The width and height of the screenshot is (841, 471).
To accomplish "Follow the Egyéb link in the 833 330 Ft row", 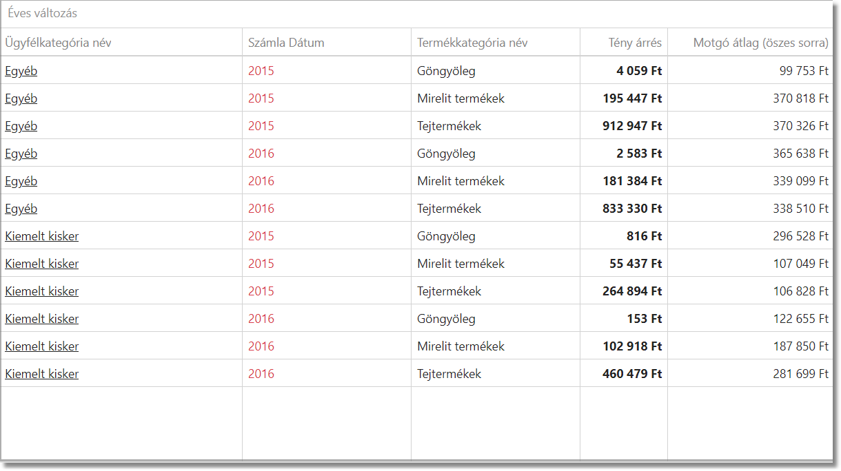I will pos(21,209).
